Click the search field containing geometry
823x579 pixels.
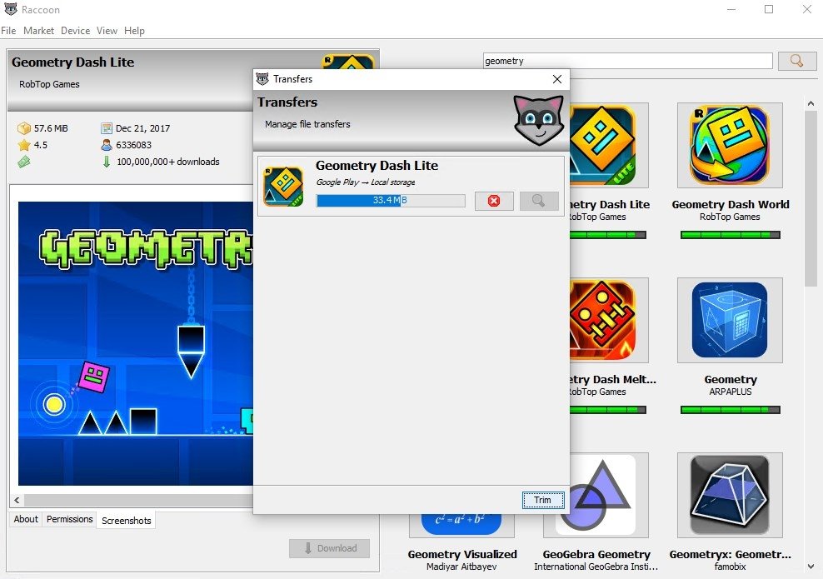tap(628, 61)
